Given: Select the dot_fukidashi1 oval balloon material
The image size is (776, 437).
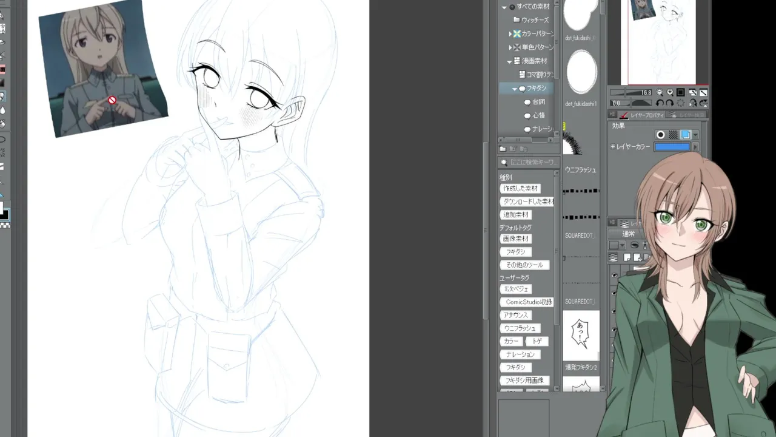Looking at the screenshot, I should click(x=581, y=71).
